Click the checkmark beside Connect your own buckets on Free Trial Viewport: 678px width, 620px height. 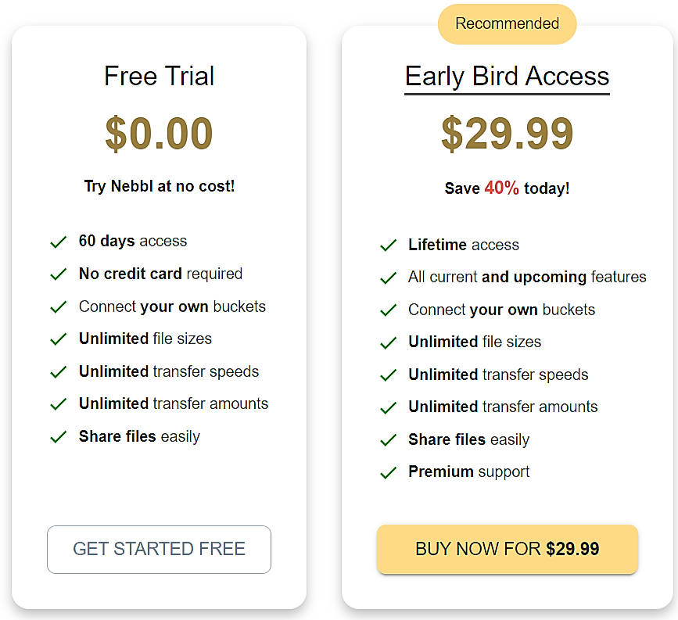tap(59, 306)
